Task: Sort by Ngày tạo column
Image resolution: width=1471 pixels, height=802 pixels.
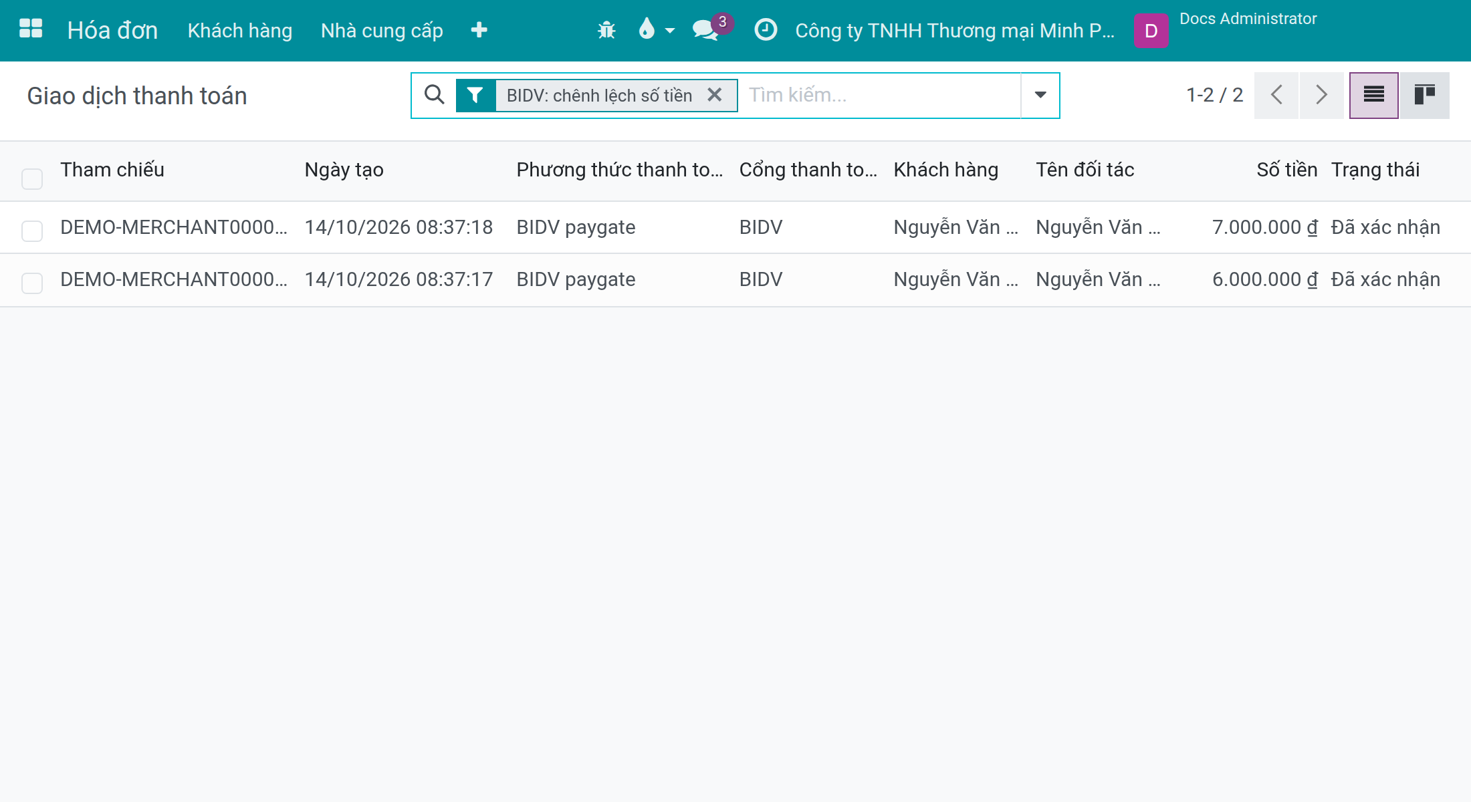Action: [x=344, y=170]
